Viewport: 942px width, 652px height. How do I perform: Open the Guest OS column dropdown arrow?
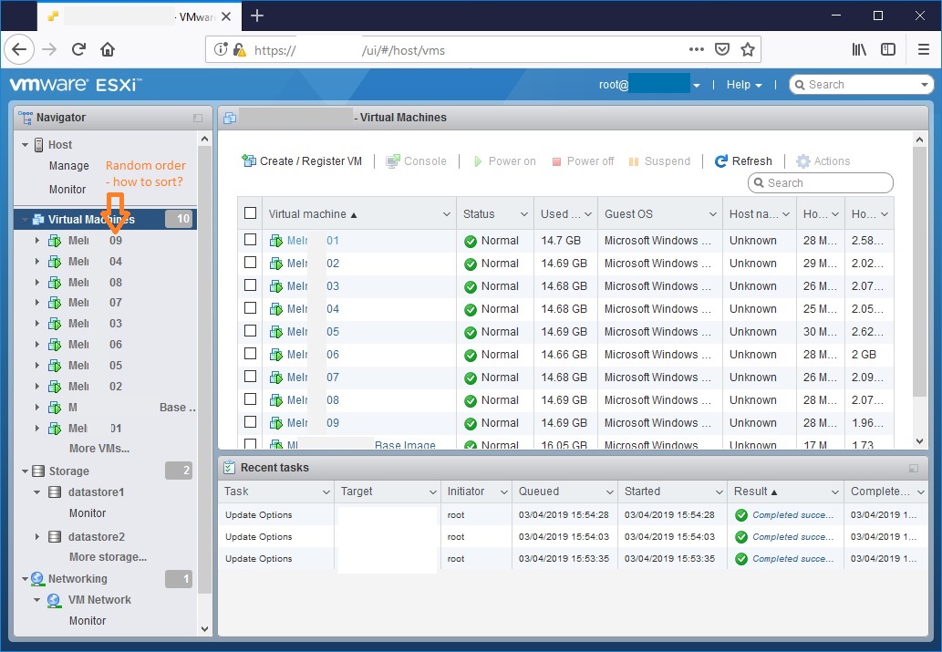[x=712, y=214]
